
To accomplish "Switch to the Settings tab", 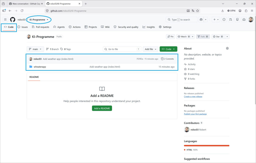I will click(x=165, y=27).
